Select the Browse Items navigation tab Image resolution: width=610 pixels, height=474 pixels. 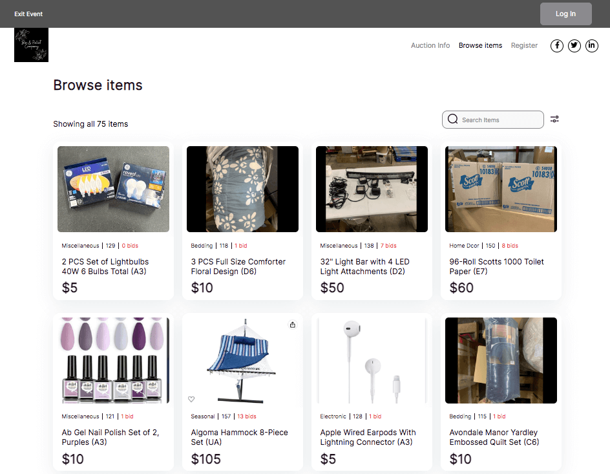tap(480, 45)
